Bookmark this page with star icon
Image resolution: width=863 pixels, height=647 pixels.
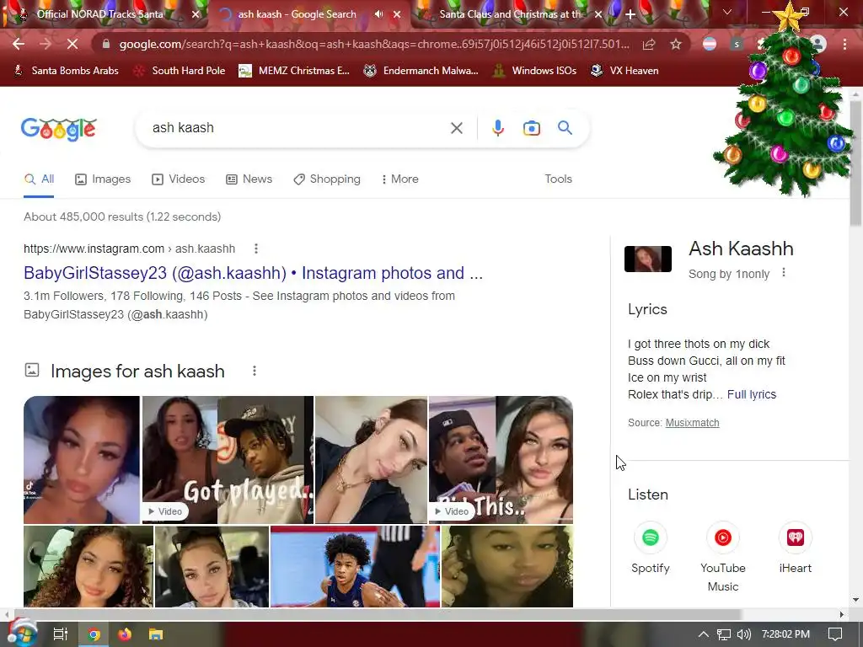676,44
